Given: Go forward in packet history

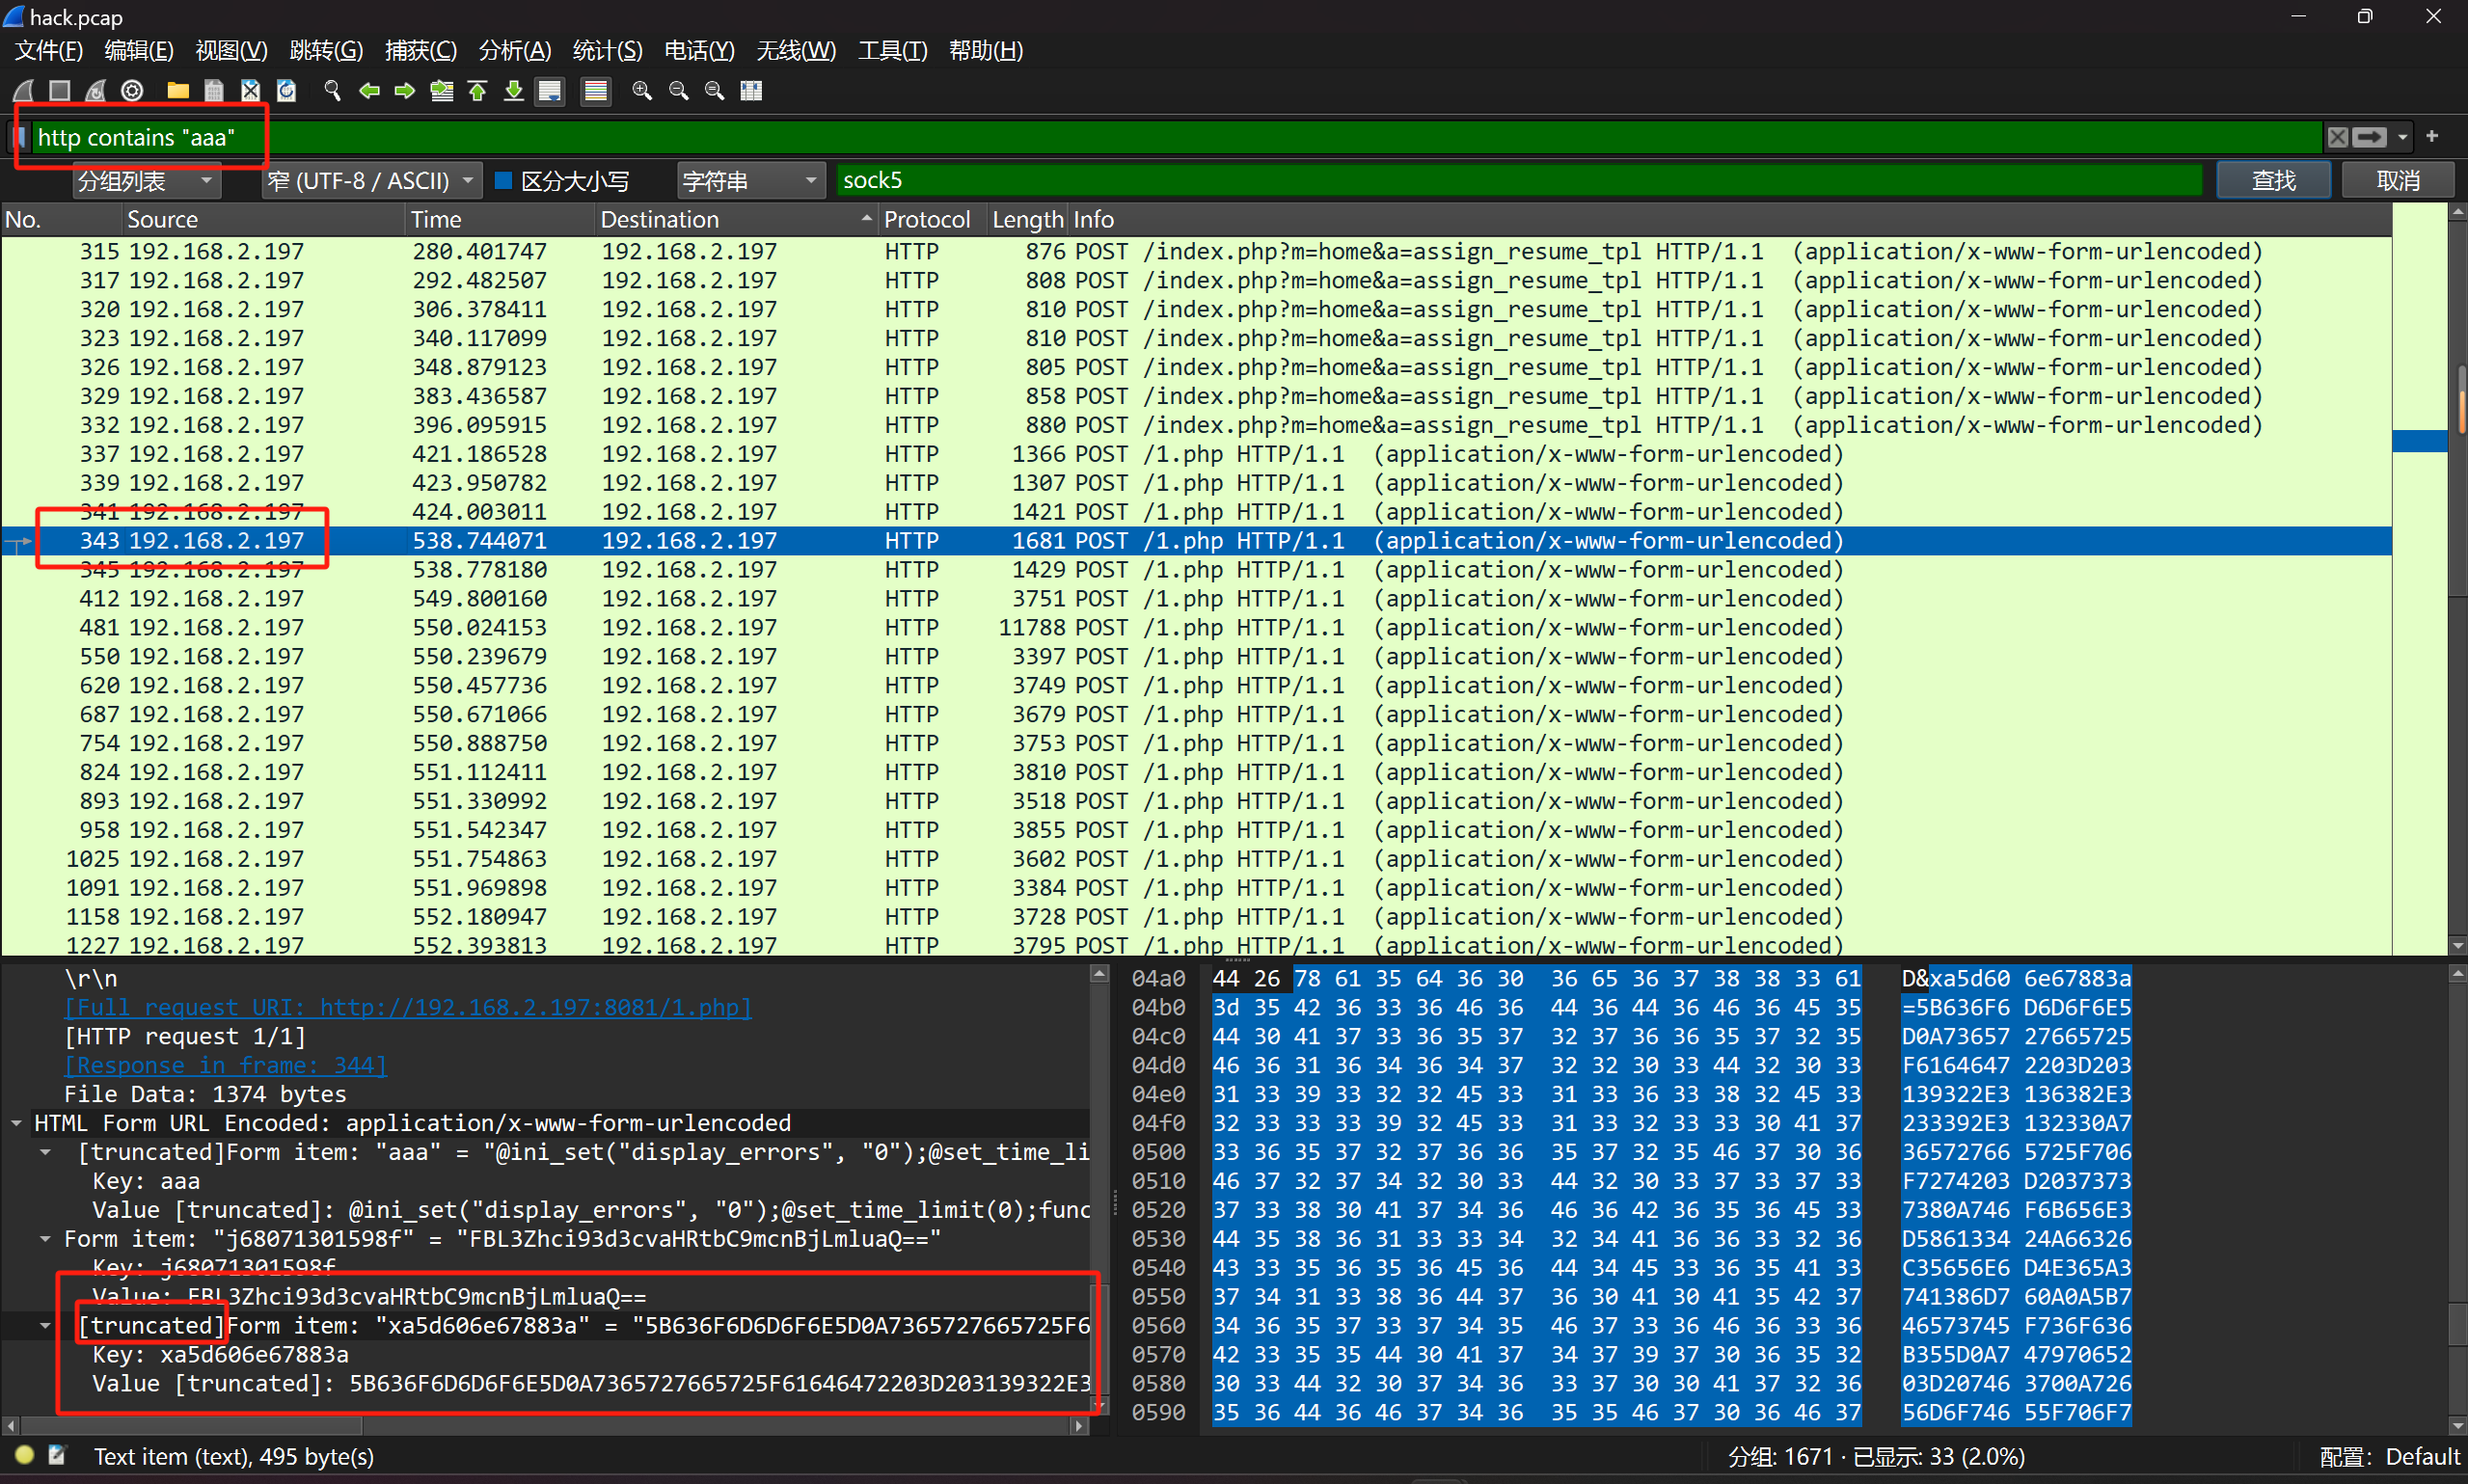Looking at the screenshot, I should [x=405, y=91].
